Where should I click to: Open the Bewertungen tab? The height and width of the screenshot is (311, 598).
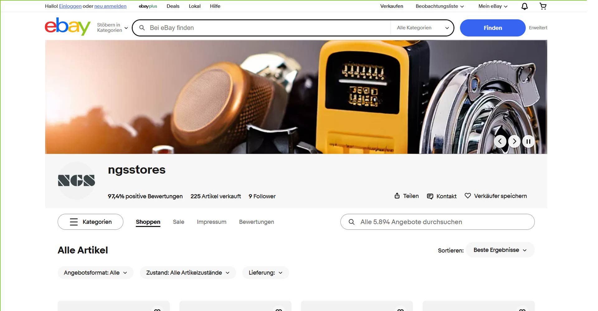256,222
